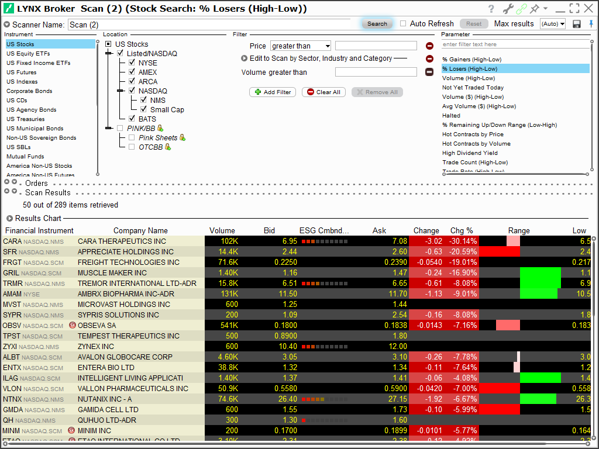Viewport: 599px width, 449px height.
Task: Click the LYNX Broker logo icon
Action: tap(8, 8)
